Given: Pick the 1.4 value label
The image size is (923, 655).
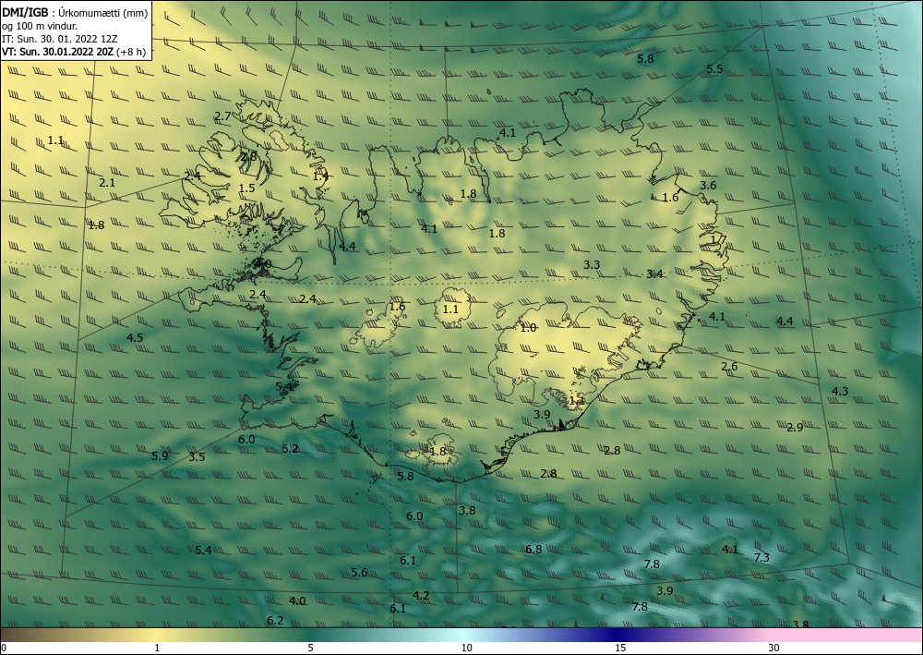Looking at the screenshot, I should click(x=320, y=176).
